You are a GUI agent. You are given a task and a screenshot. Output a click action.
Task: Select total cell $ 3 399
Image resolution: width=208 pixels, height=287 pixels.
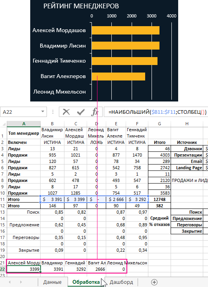tap(76, 199)
